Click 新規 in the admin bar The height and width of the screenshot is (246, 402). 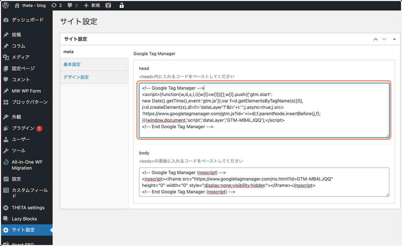point(95,5)
